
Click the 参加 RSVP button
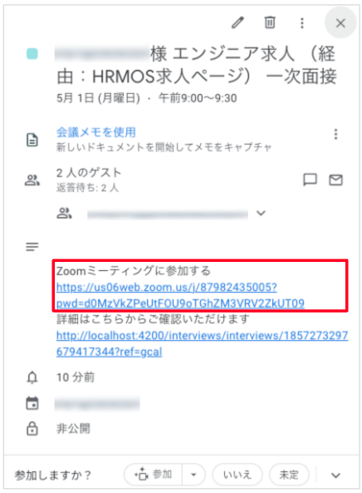154,475
